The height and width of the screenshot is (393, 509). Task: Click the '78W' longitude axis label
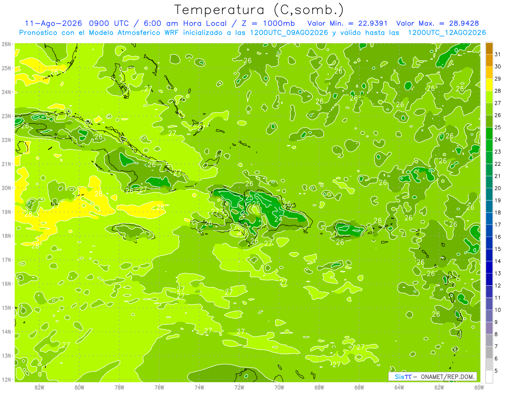(x=119, y=387)
